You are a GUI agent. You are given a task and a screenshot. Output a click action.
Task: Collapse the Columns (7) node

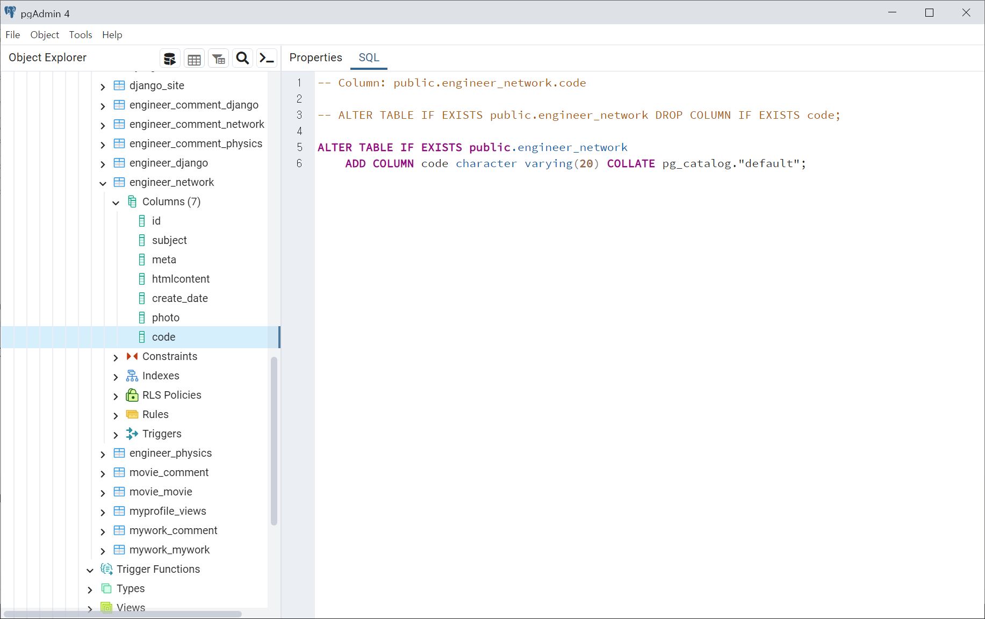click(116, 203)
